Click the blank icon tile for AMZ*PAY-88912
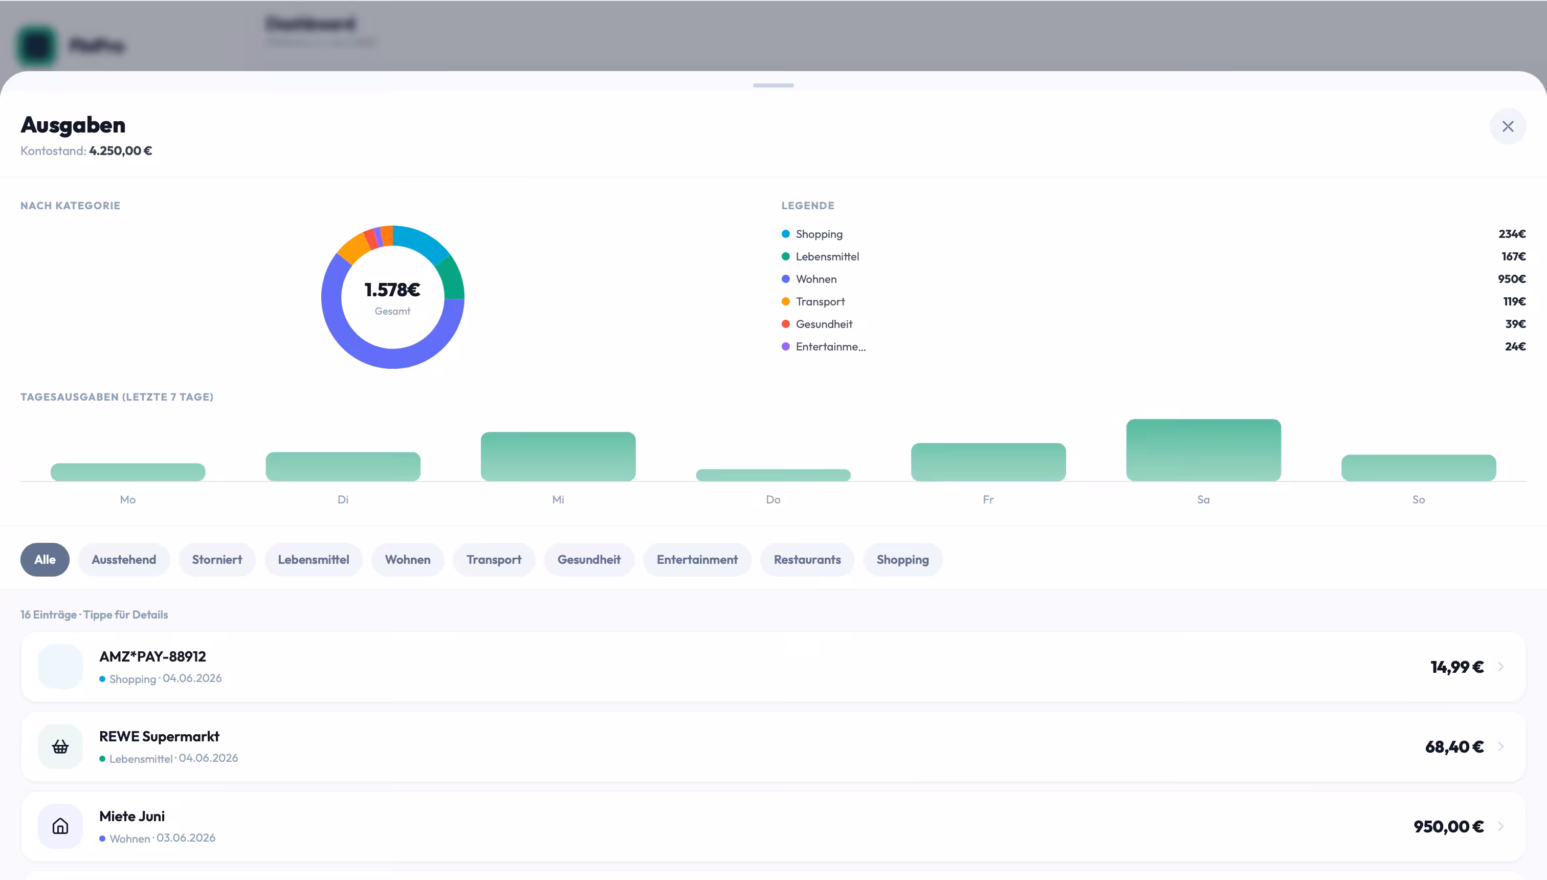The width and height of the screenshot is (1547, 880). point(60,667)
